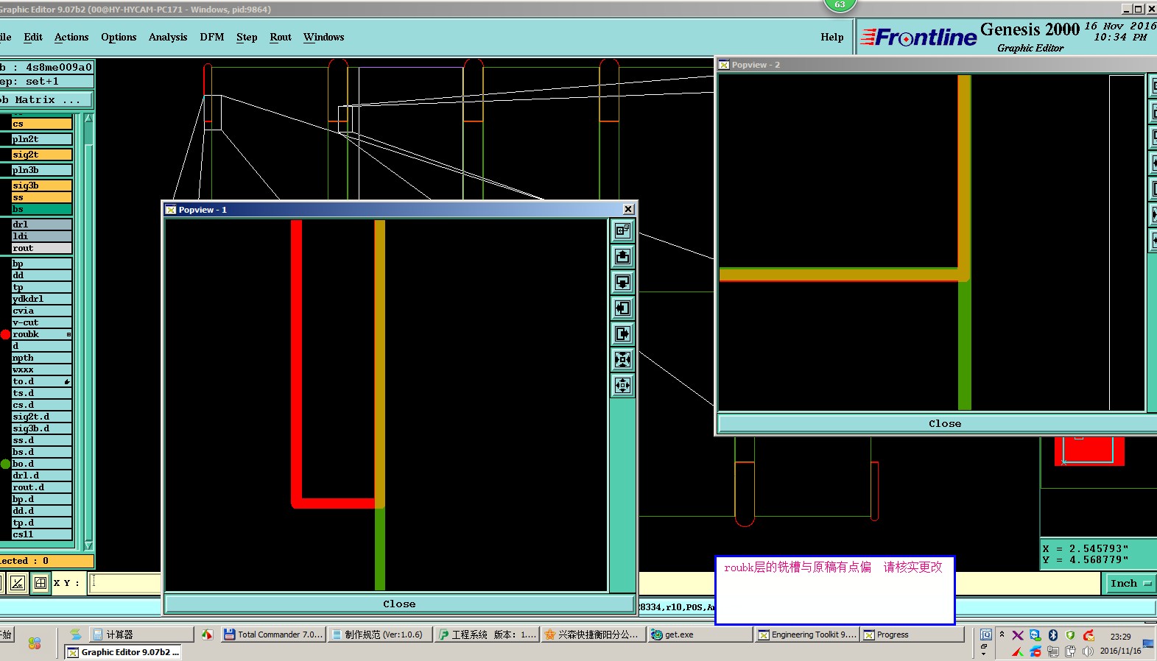Image resolution: width=1157 pixels, height=661 pixels.
Task: Click the volume speaker tray icon
Action: click(x=1088, y=651)
